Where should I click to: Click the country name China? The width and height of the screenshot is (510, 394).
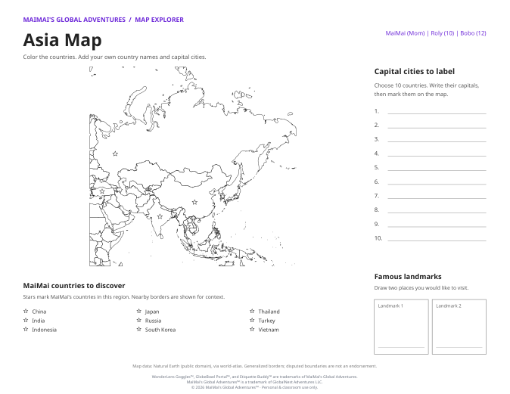pyautogui.click(x=39, y=312)
